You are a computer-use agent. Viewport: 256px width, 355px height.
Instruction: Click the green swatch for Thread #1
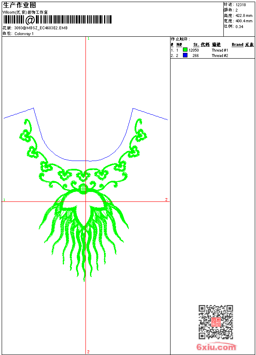click(x=185, y=50)
